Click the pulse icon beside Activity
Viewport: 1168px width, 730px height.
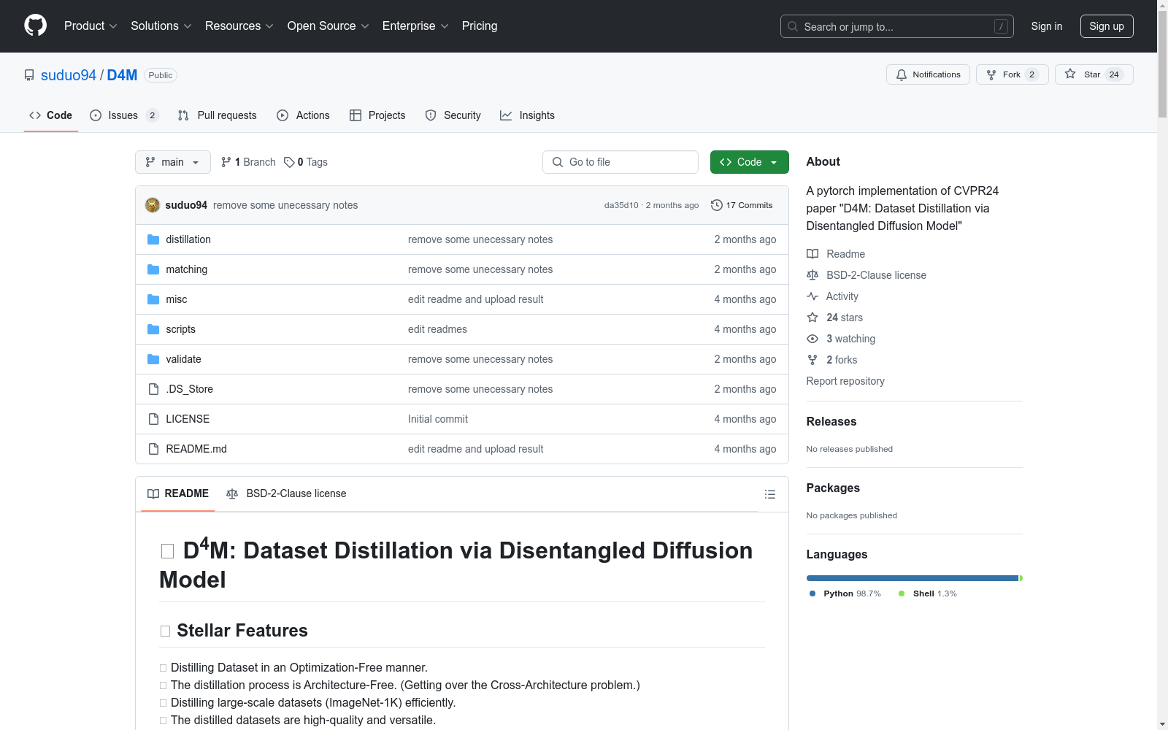coord(812,296)
